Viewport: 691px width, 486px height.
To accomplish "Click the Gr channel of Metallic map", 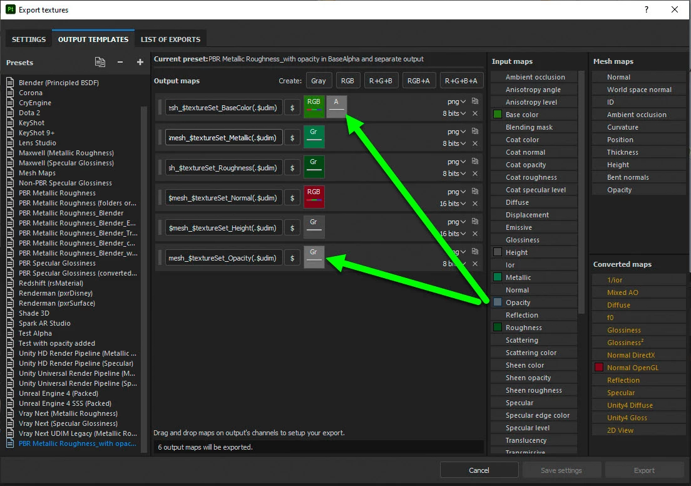I will 314,137.
